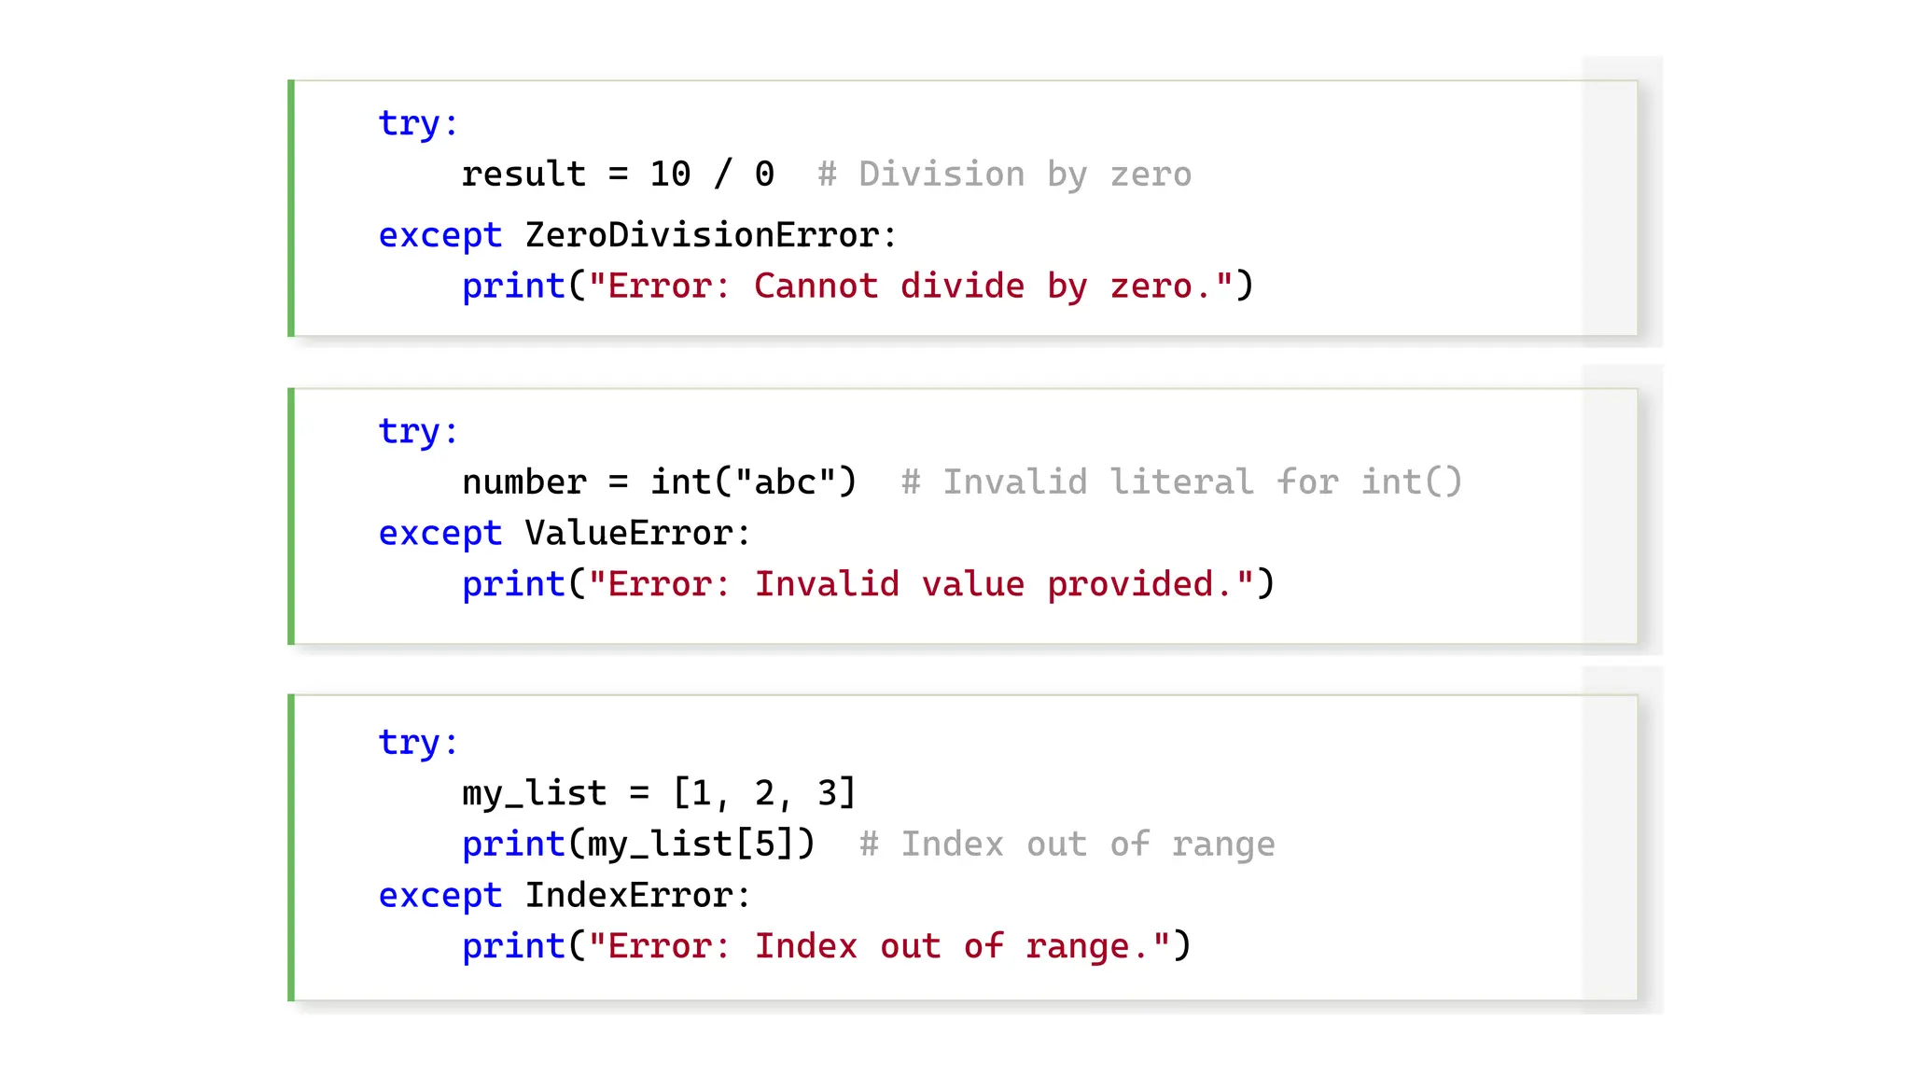
Task: Click the try keyword in third block
Action: (x=409, y=743)
